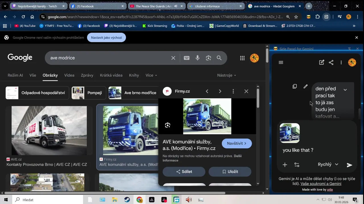The image size is (364, 204).
Task: Open the media controls playlist icon
Action: click(x=340, y=17)
